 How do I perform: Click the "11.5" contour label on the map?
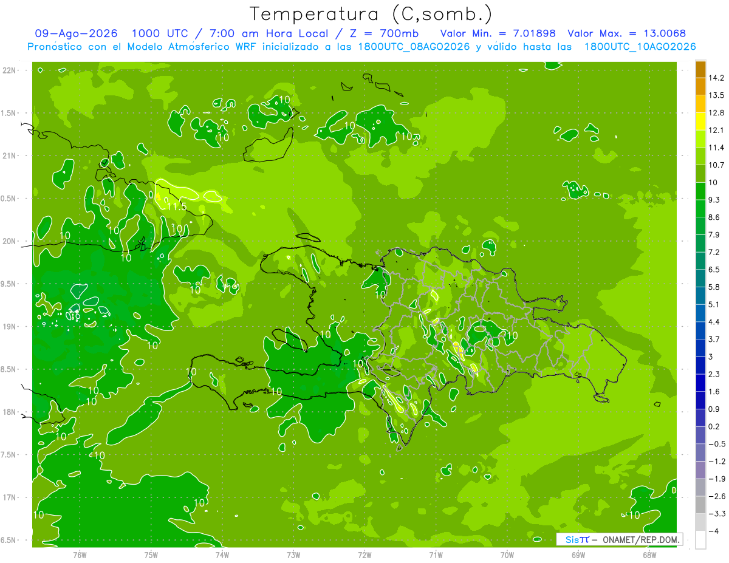pos(176,206)
